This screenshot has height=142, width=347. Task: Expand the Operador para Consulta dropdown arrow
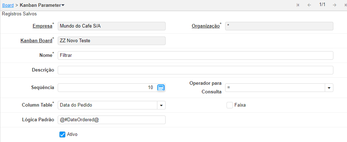329,88
